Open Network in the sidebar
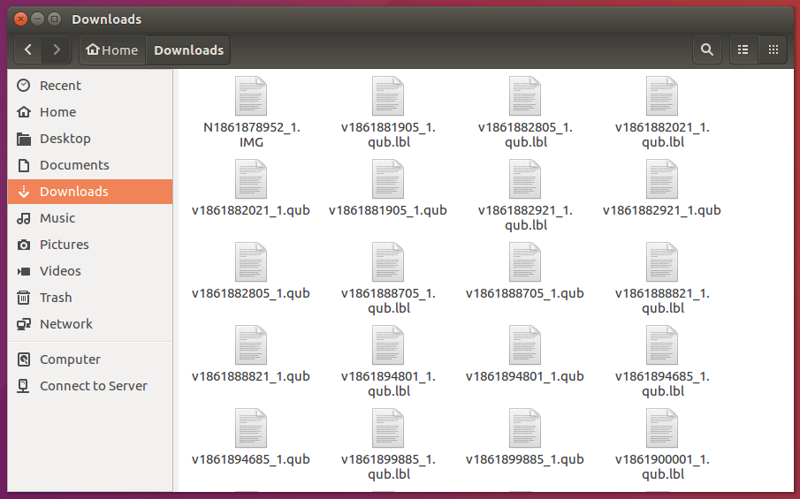Viewport: 800px width, 499px height. [90, 324]
